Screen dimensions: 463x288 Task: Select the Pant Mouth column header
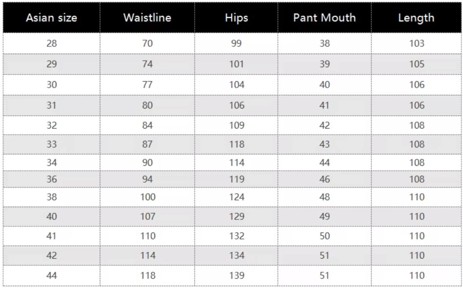click(324, 18)
